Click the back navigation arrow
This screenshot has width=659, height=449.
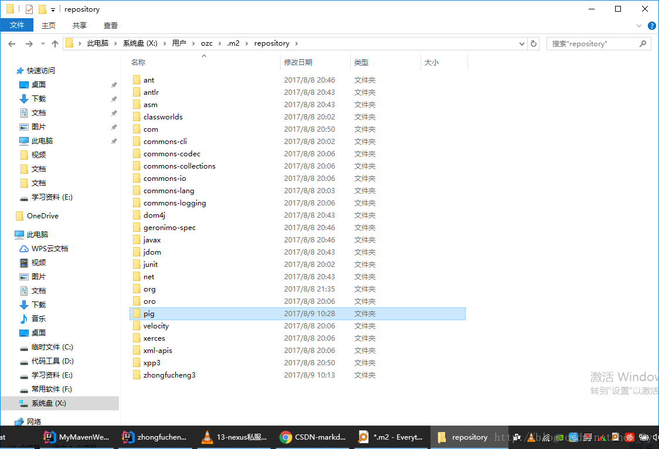tap(12, 44)
